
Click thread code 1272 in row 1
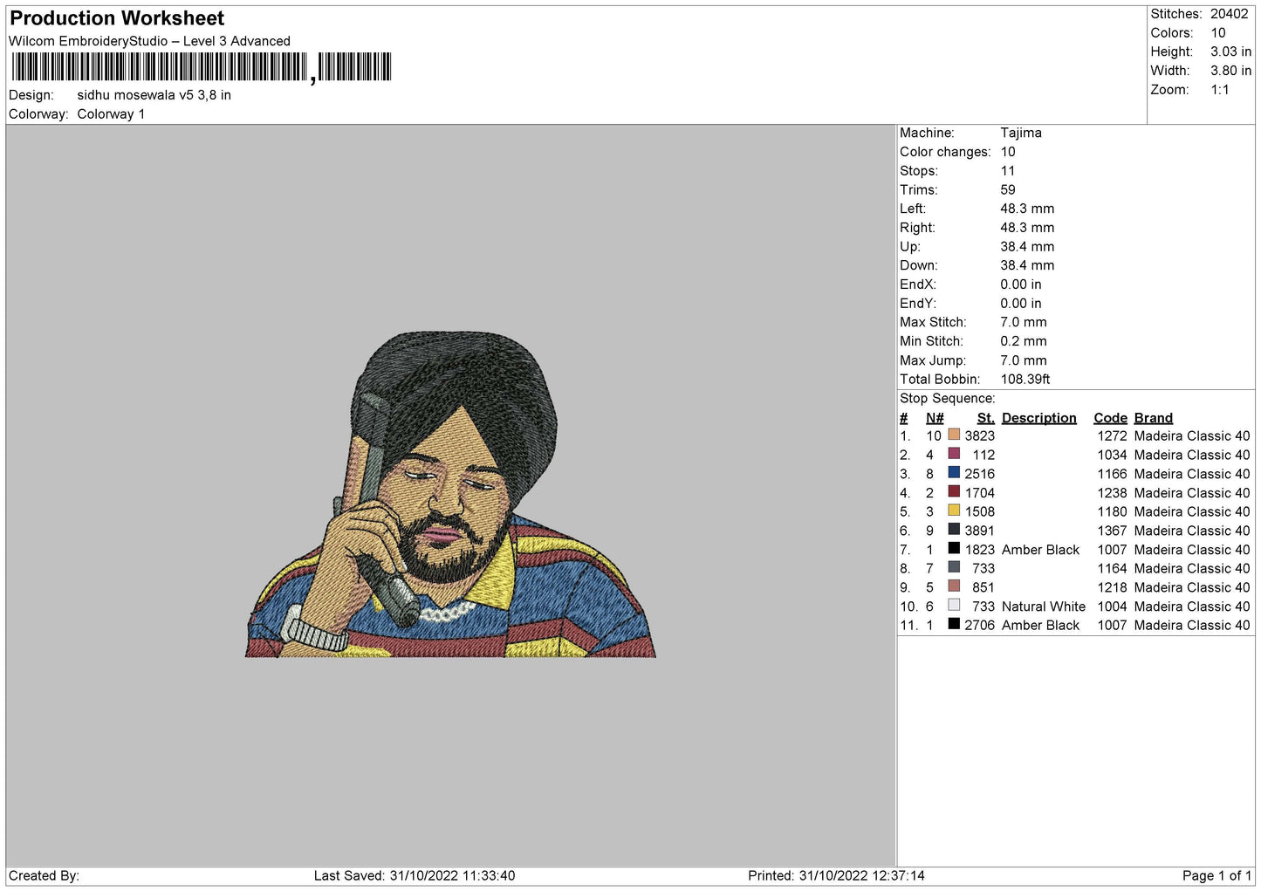[1113, 435]
